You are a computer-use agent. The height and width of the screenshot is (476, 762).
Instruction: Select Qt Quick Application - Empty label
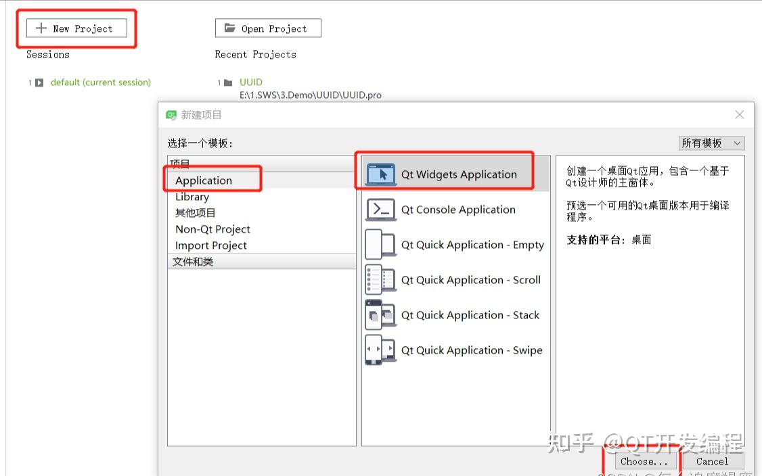(472, 245)
